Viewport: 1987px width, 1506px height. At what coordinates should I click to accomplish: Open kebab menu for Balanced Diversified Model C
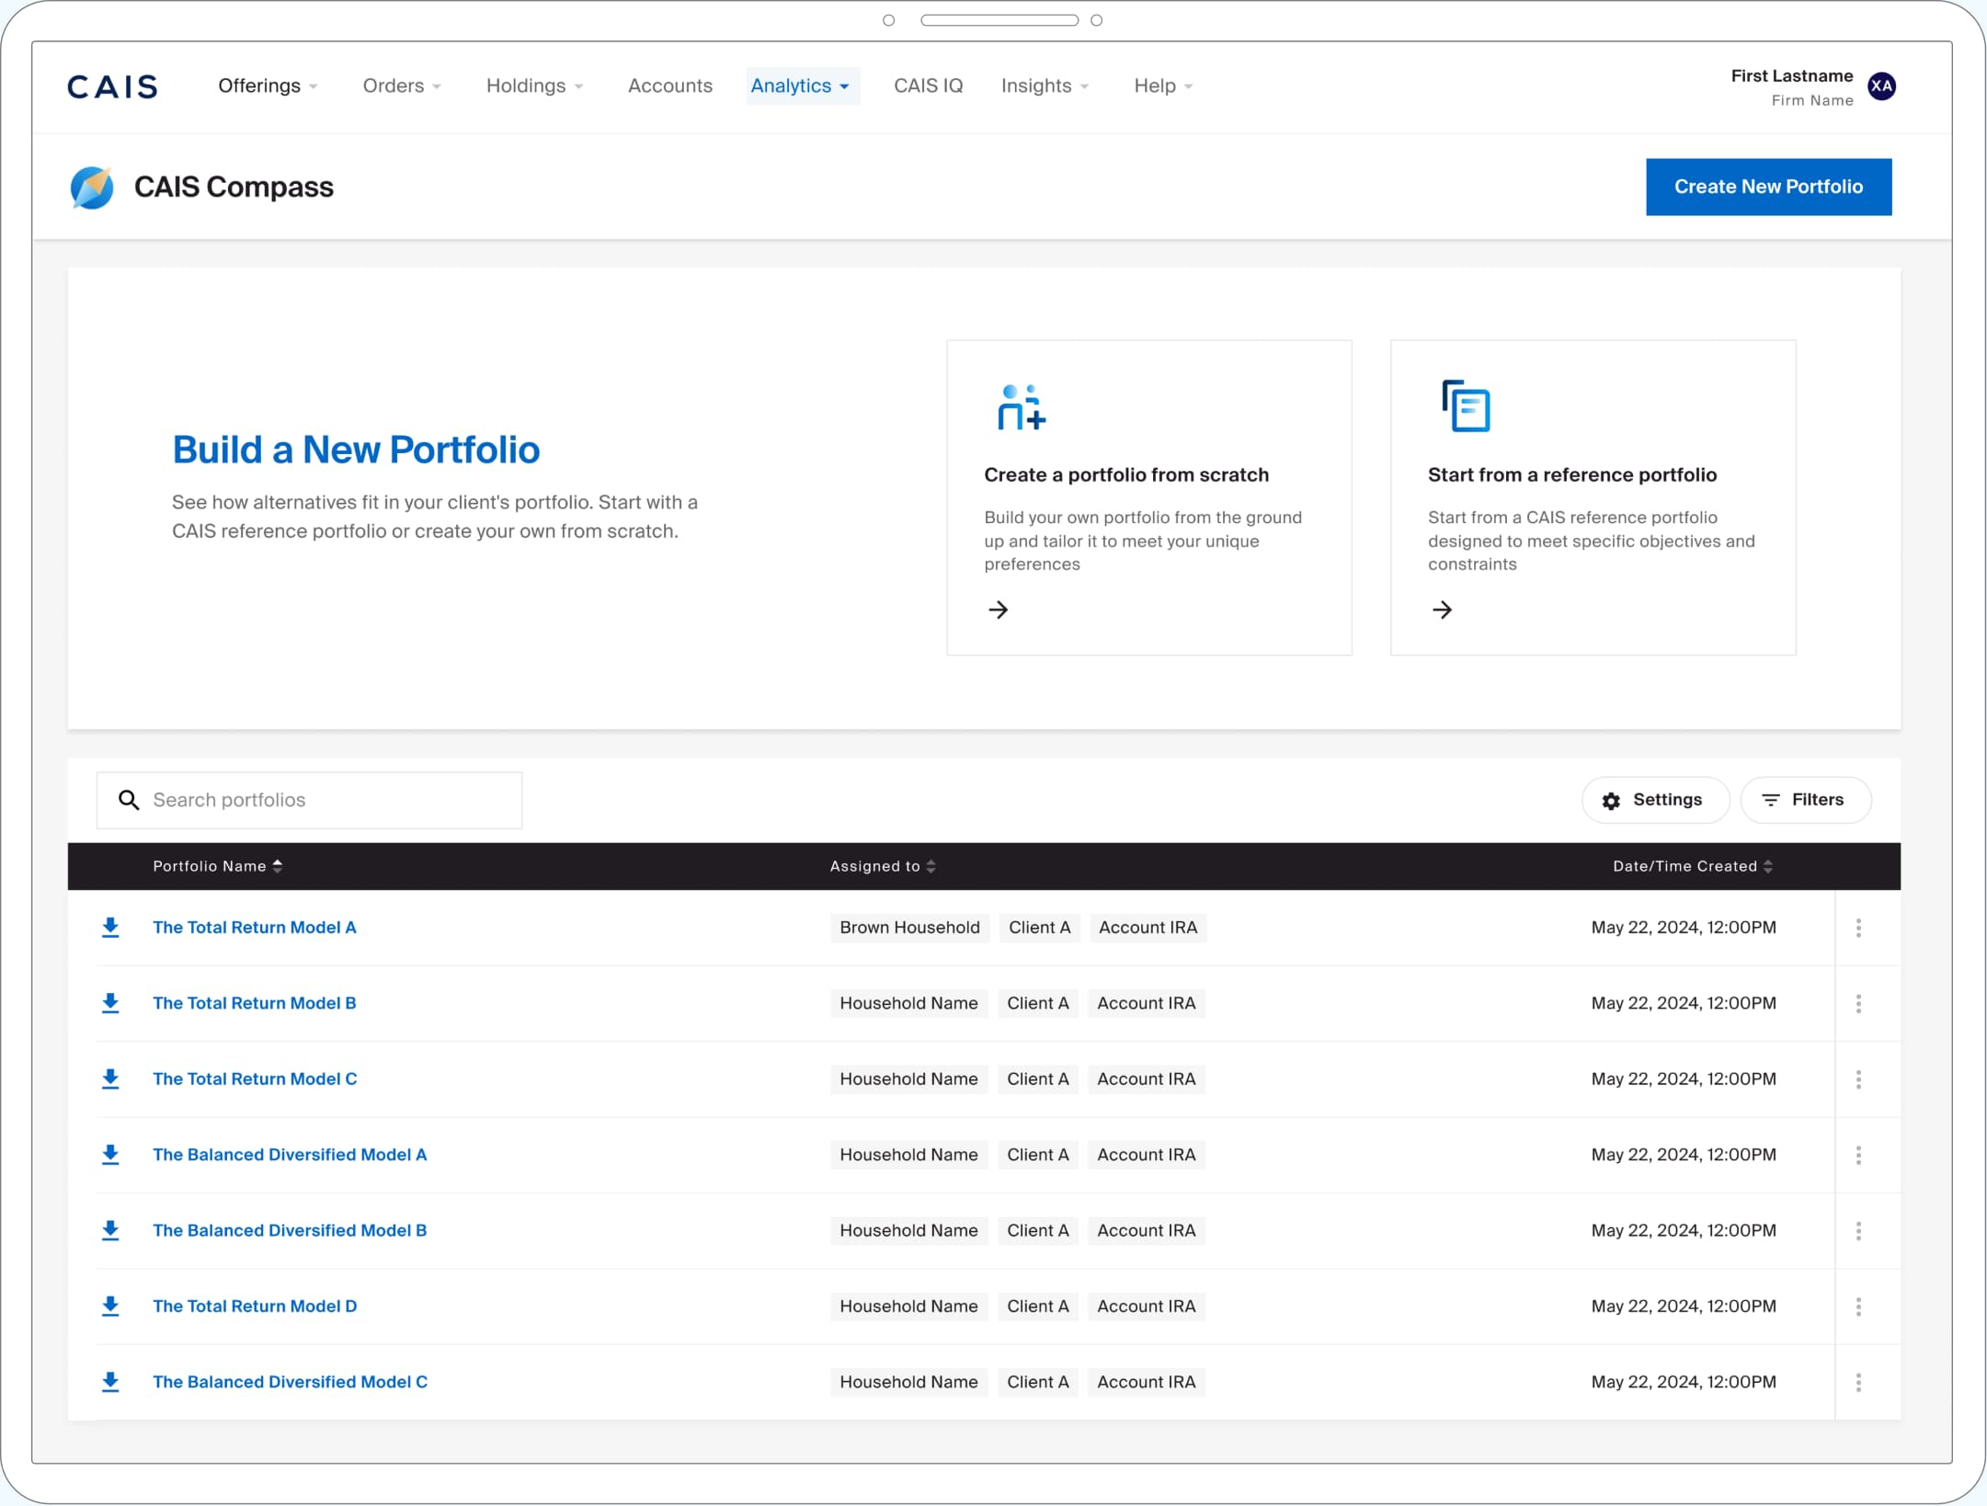1858,1382
